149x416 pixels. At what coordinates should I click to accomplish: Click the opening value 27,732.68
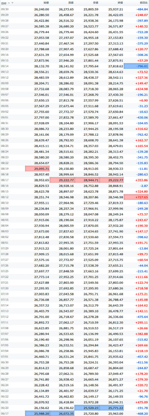41,89
